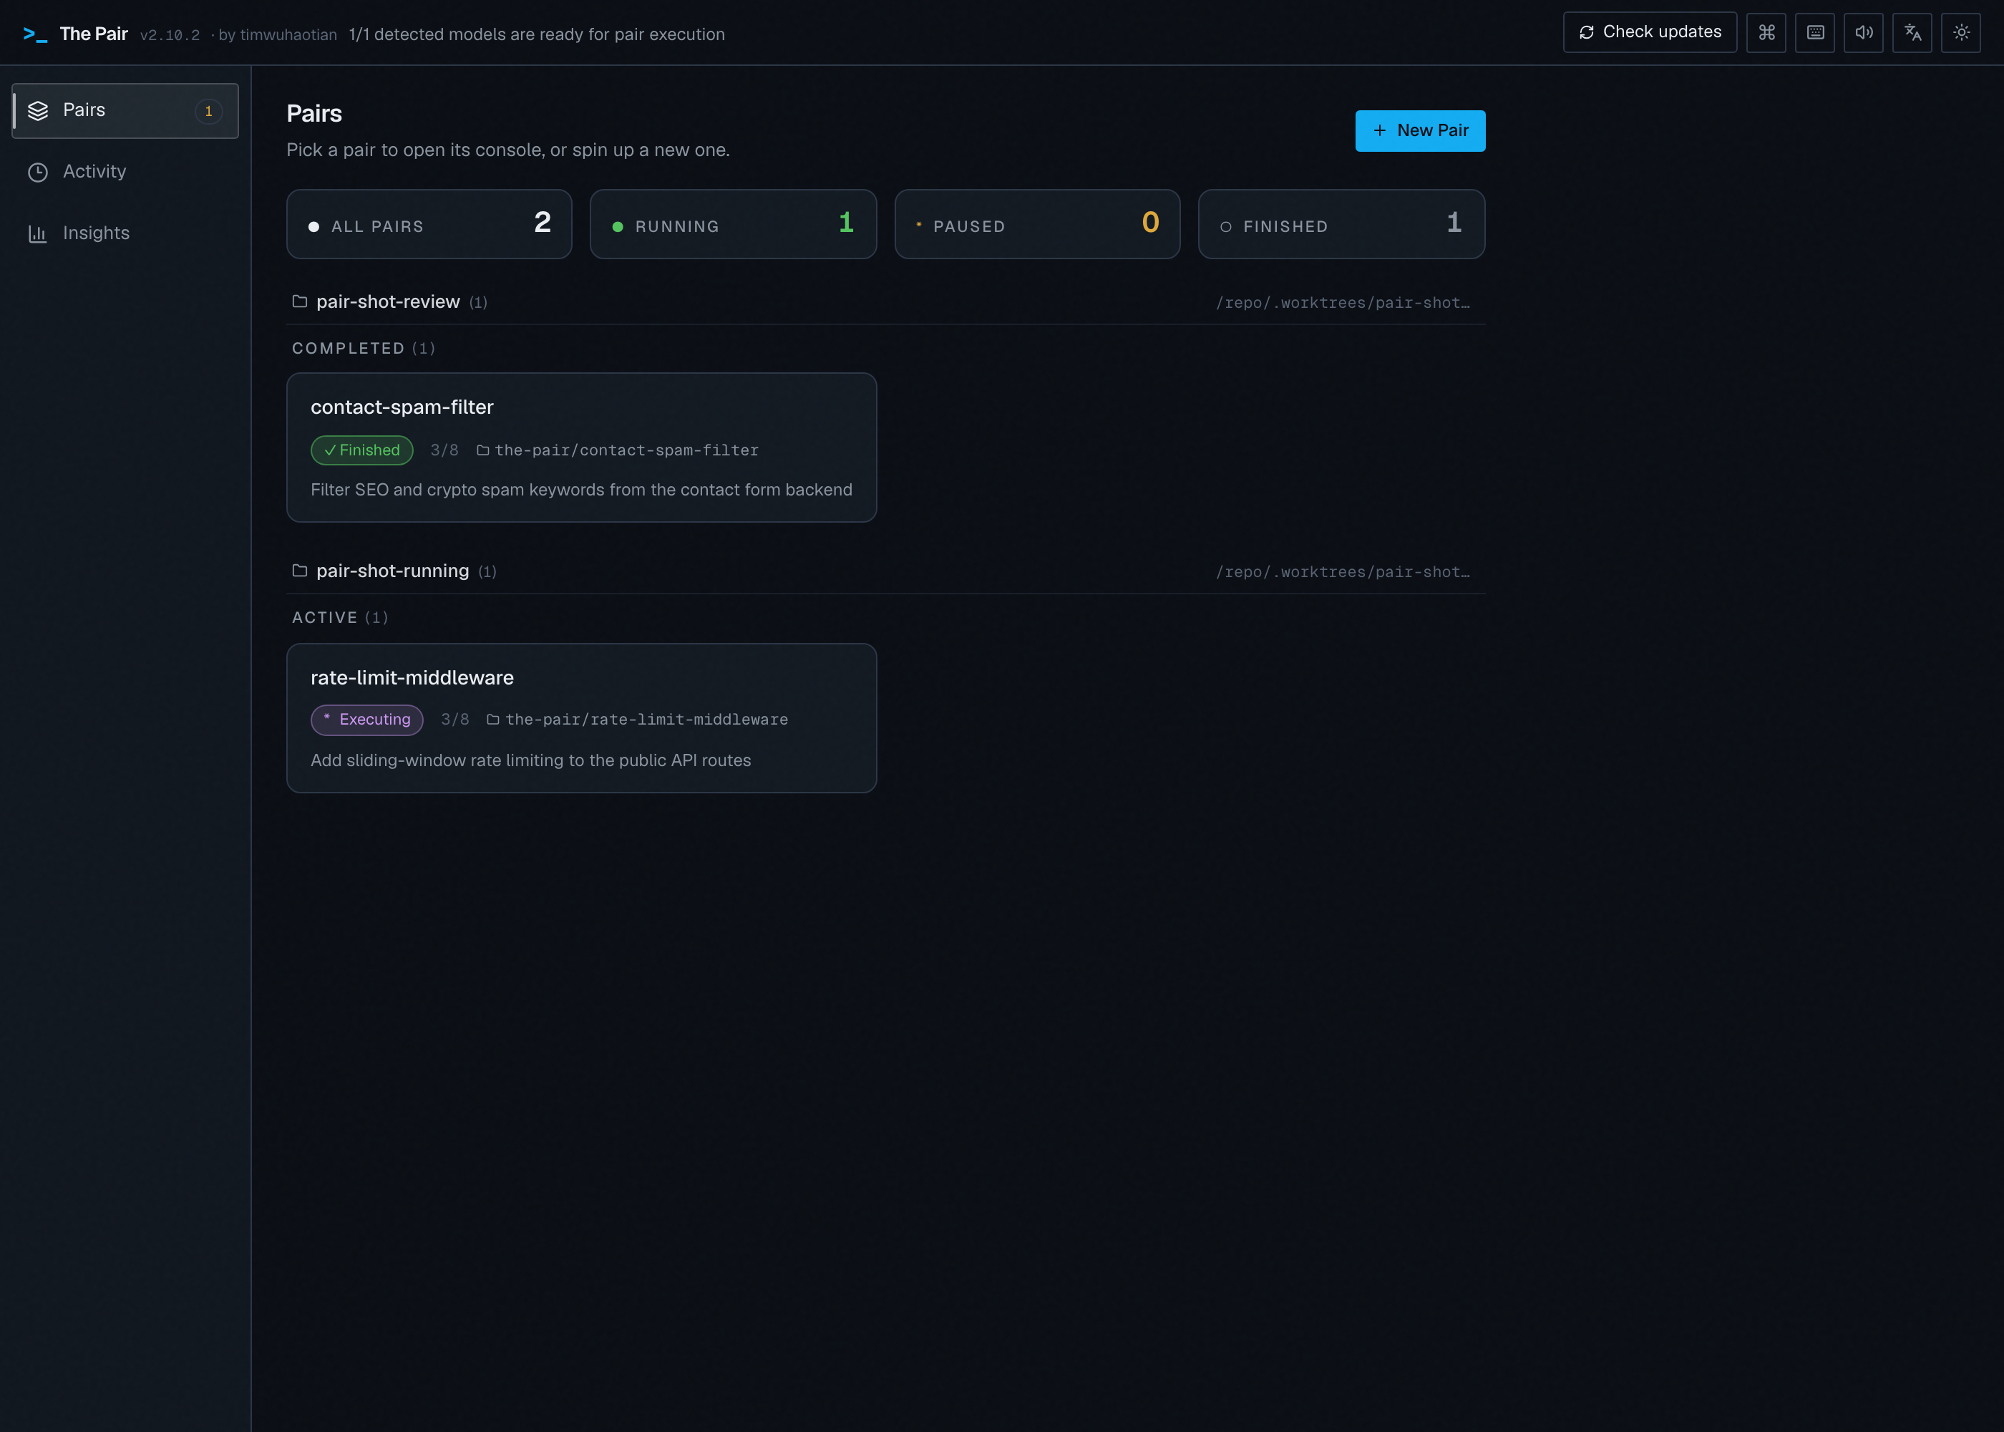The height and width of the screenshot is (1432, 2004).
Task: Click the pair-shot-running folder heading
Action: click(x=392, y=571)
